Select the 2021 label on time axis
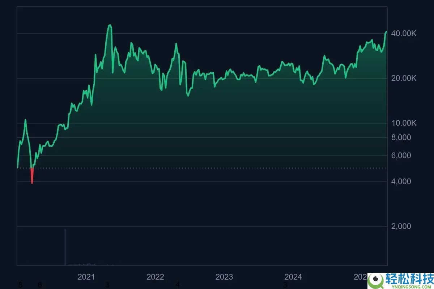 pos(86,277)
